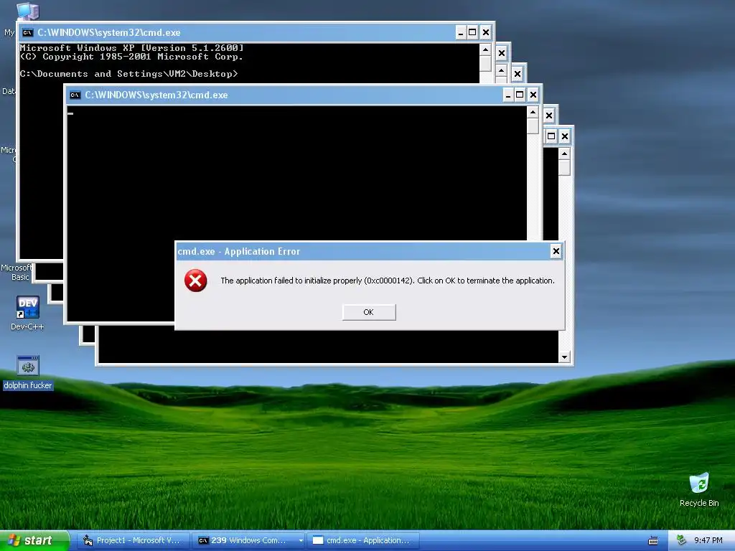
Task: Close the rearmost cmd.exe window showing prompt
Action: coord(486,33)
